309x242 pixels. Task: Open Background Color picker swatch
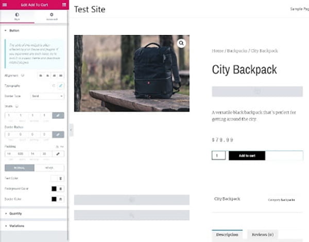click(54, 189)
